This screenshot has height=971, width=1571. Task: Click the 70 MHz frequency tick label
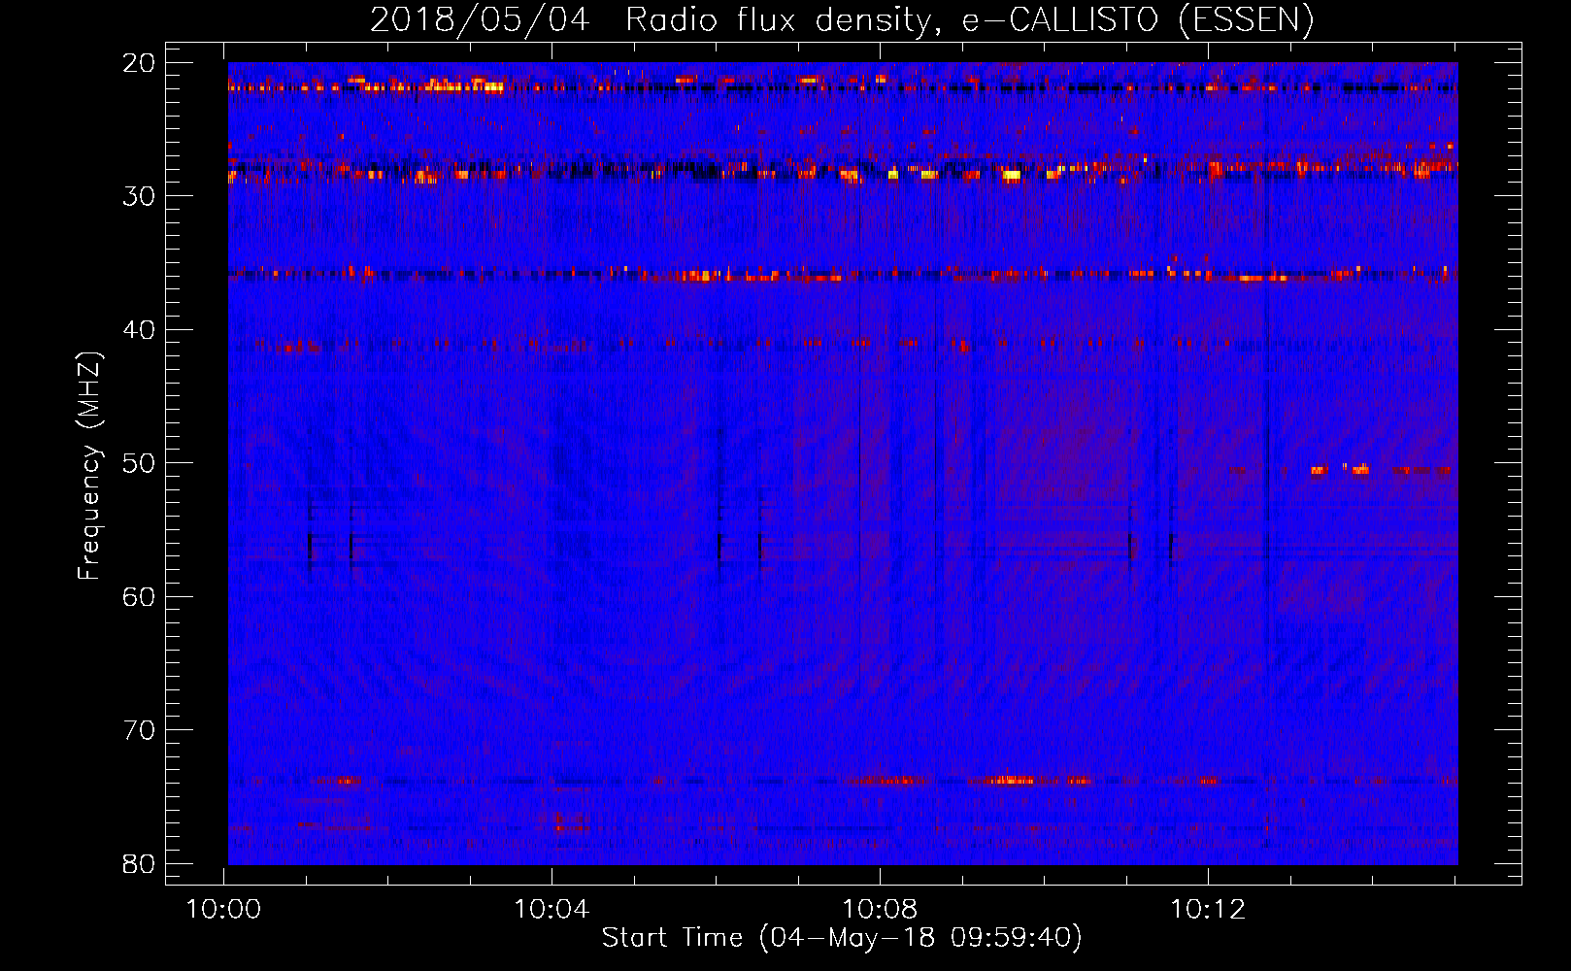pyautogui.click(x=140, y=730)
